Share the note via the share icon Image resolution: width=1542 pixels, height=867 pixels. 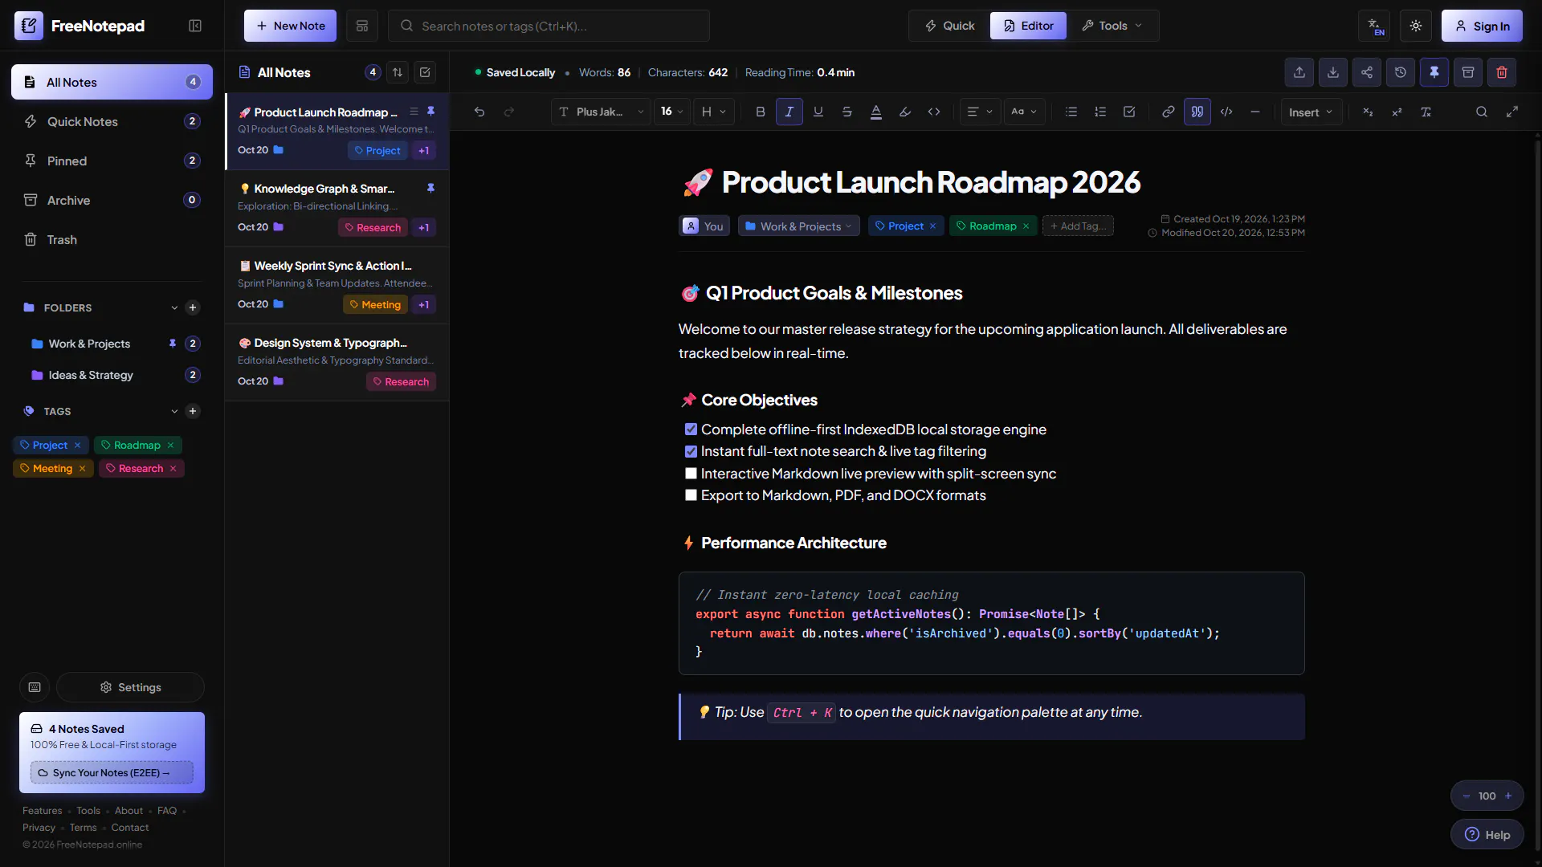coord(1366,72)
